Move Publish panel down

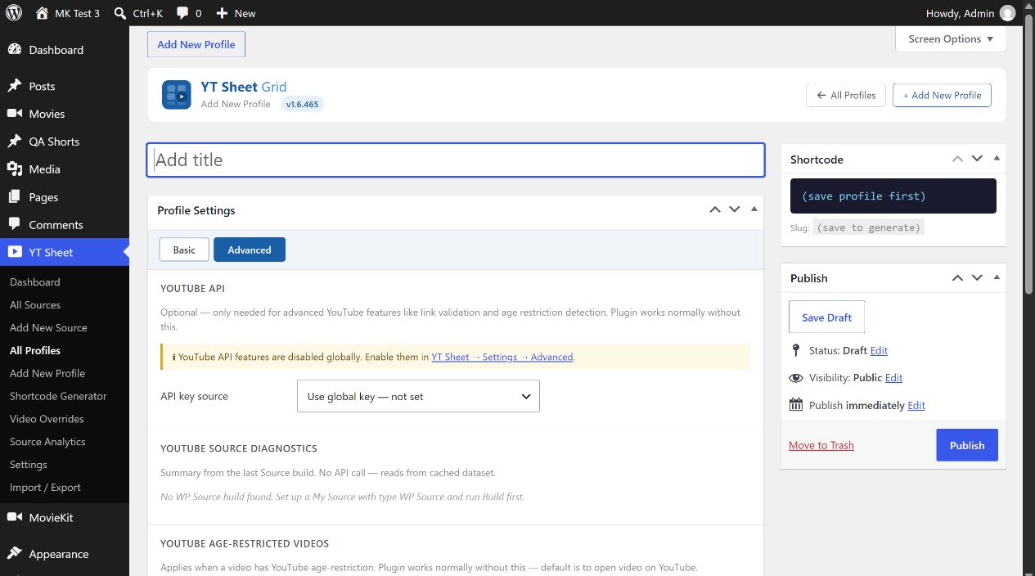coord(977,277)
